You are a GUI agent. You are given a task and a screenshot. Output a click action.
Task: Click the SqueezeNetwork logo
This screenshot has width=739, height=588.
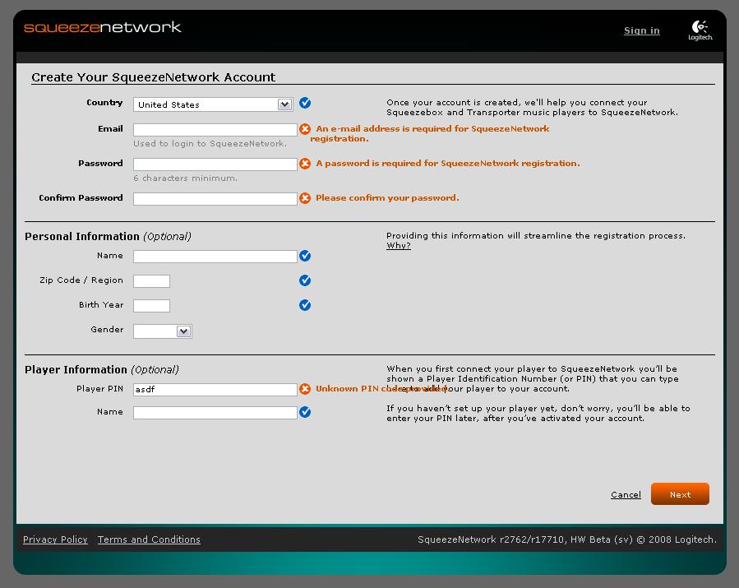pyautogui.click(x=102, y=27)
